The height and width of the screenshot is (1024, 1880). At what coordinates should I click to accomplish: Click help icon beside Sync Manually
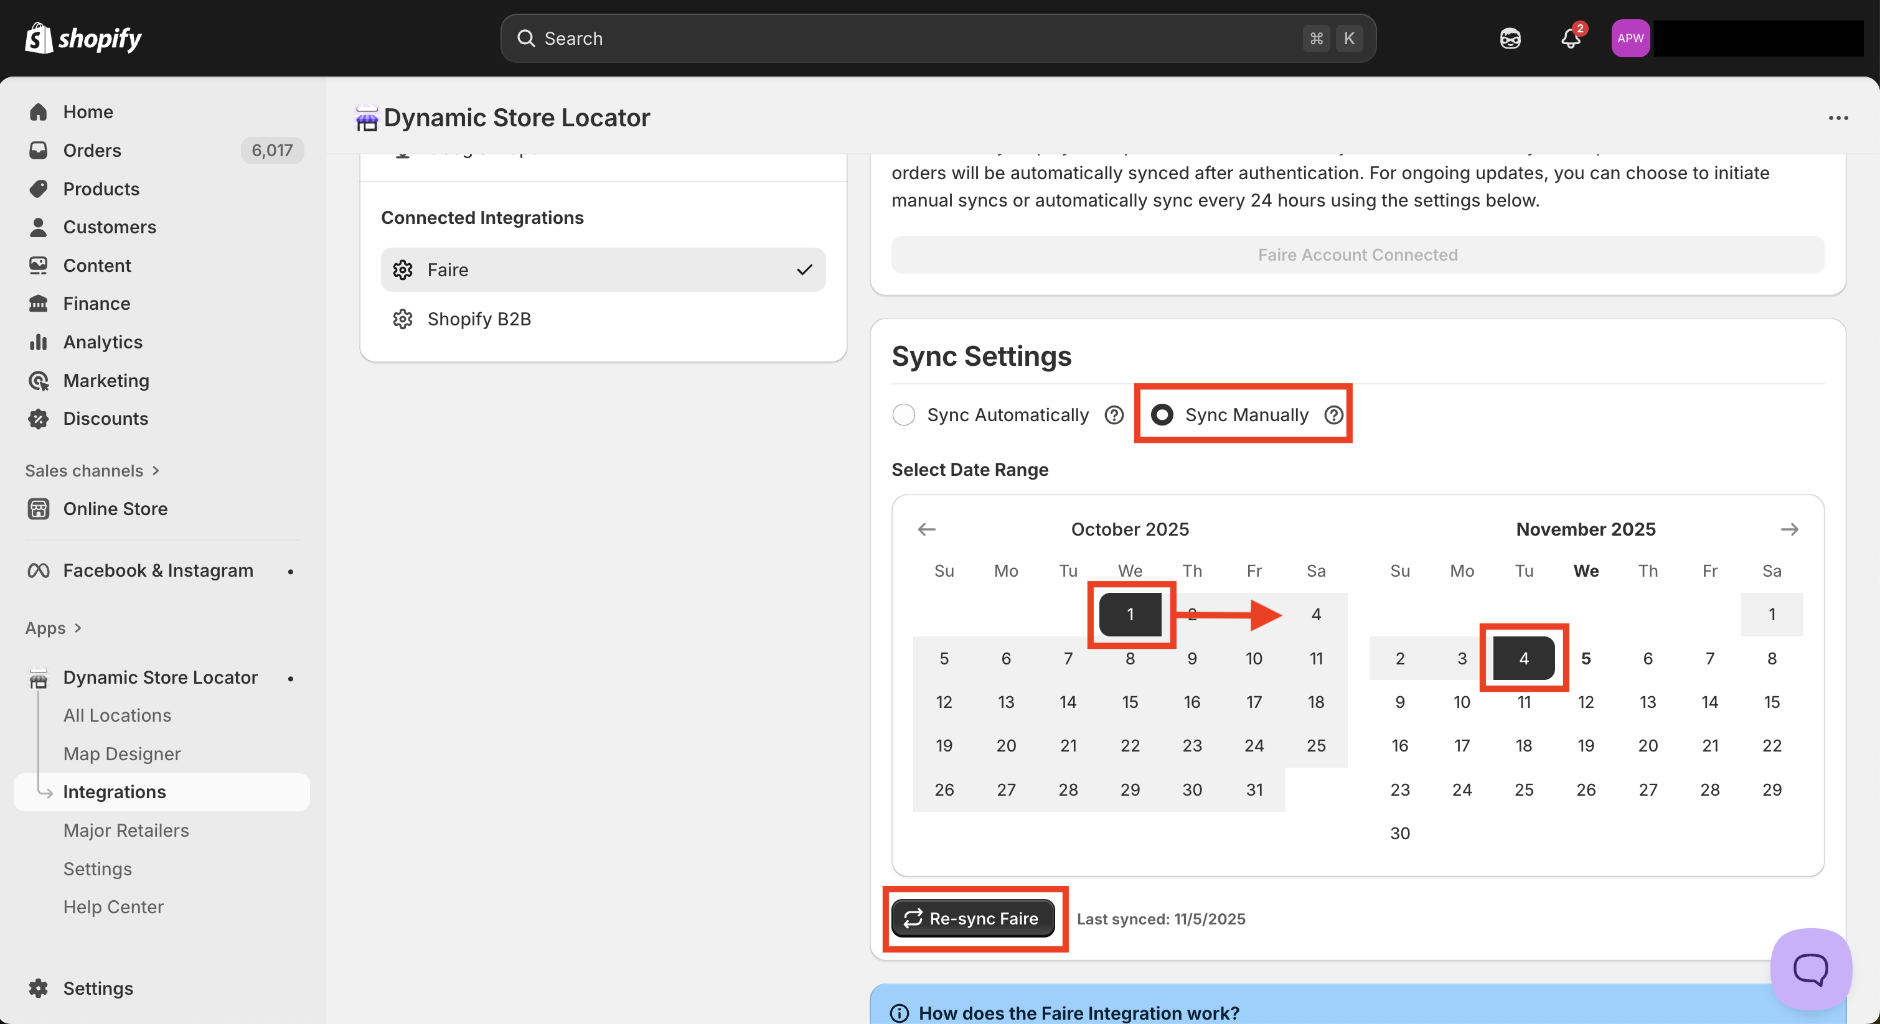click(1333, 415)
